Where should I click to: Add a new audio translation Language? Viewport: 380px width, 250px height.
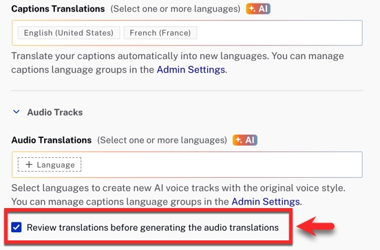tap(50, 165)
